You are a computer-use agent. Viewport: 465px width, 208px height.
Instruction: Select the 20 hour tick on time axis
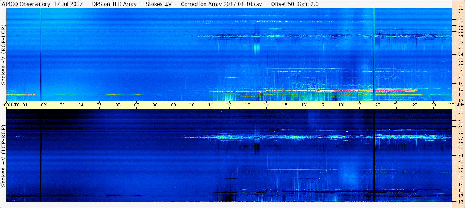coord(378,105)
